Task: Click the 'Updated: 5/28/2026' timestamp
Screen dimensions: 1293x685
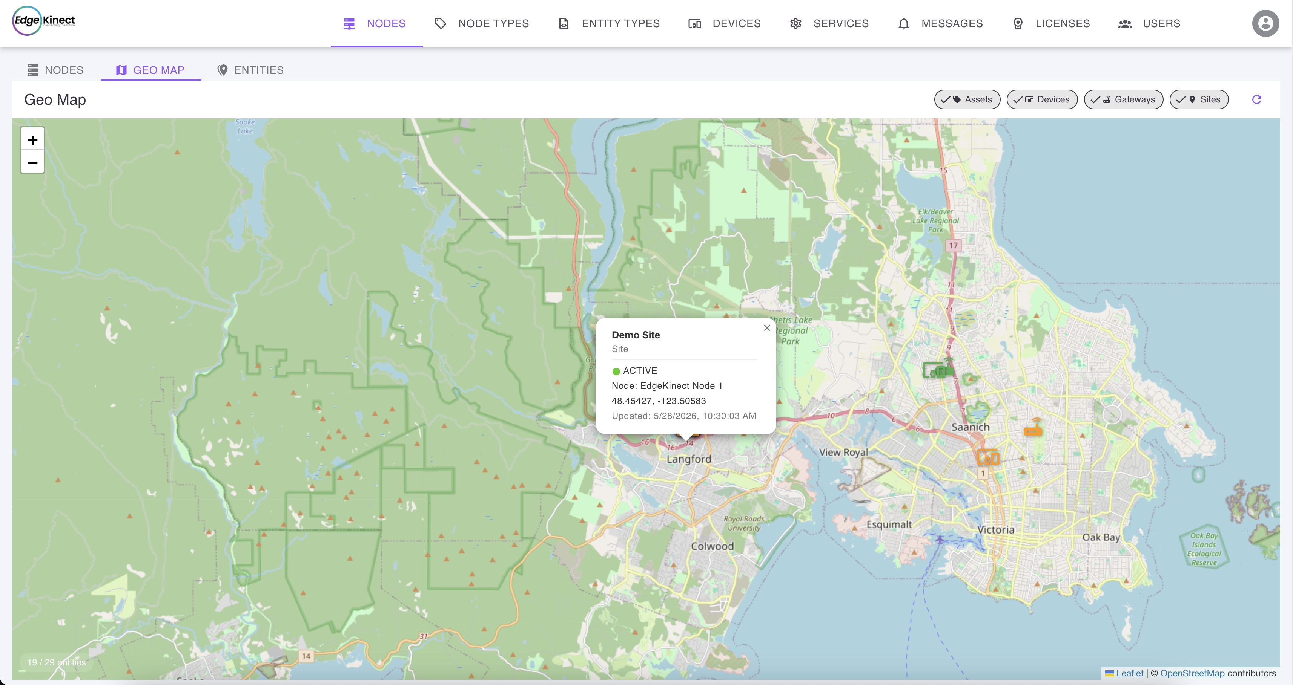Action: [683, 416]
